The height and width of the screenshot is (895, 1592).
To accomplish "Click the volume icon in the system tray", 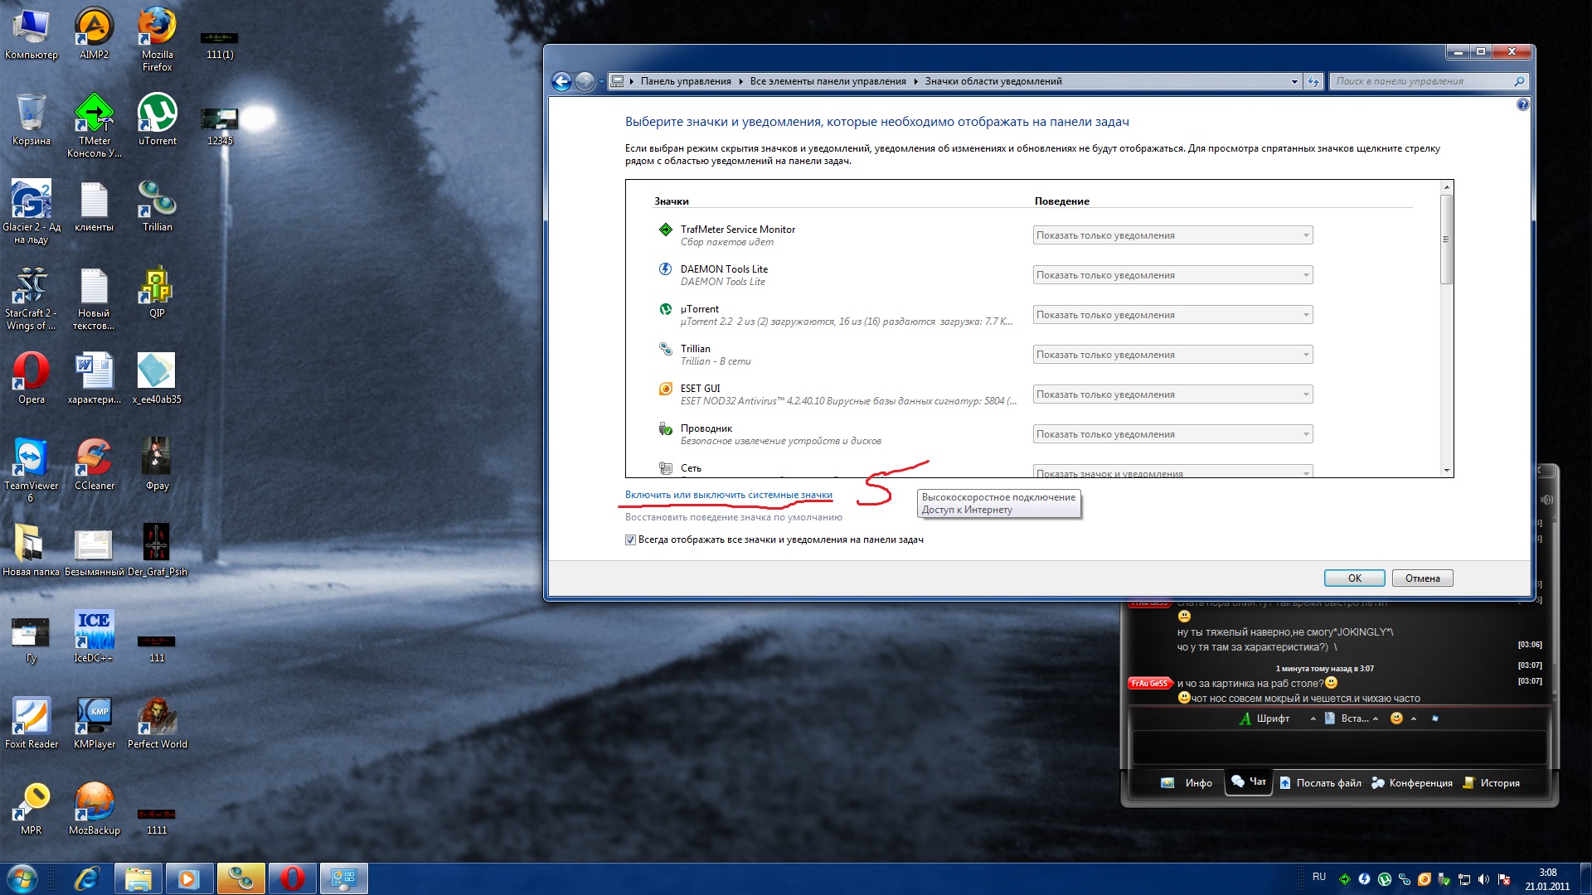I will (x=1483, y=879).
